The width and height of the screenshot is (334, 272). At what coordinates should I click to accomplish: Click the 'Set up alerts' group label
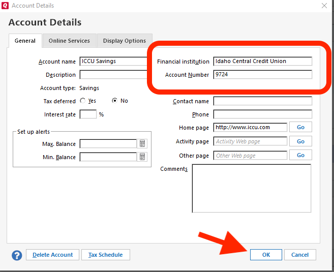[34, 132]
